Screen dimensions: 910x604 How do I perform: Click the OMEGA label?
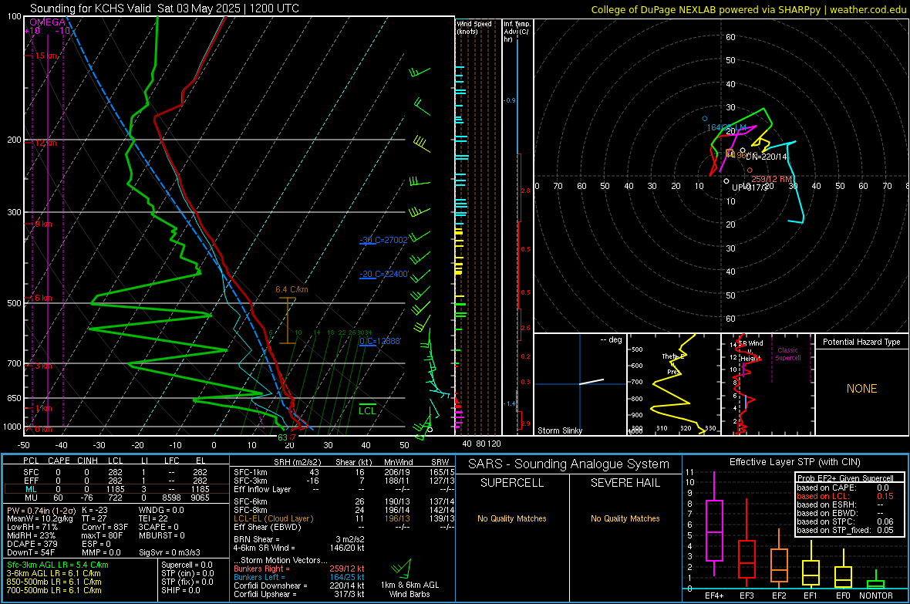click(x=47, y=22)
